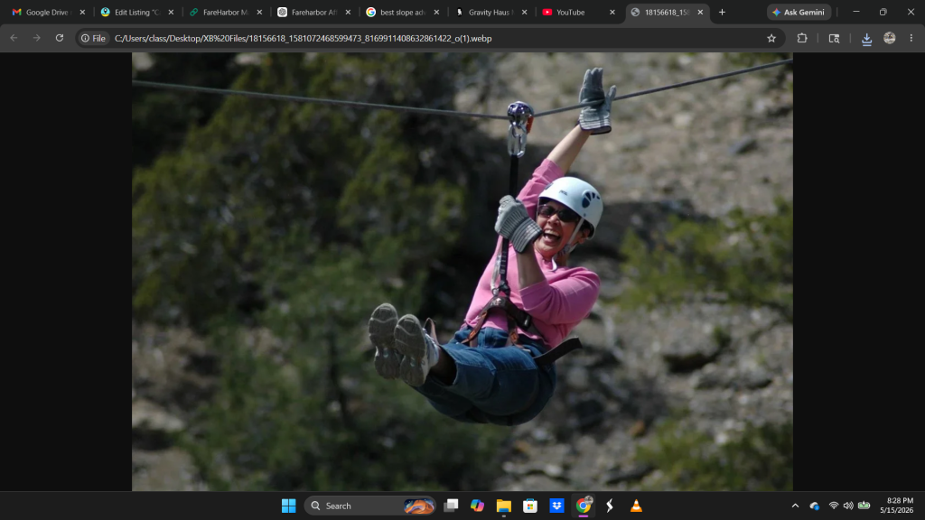Click the browser forward arrow
925x520 pixels.
36,38
